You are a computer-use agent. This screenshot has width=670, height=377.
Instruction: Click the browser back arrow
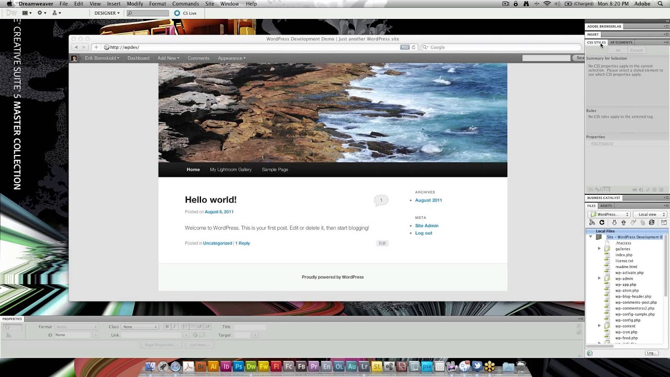pyautogui.click(x=76, y=47)
